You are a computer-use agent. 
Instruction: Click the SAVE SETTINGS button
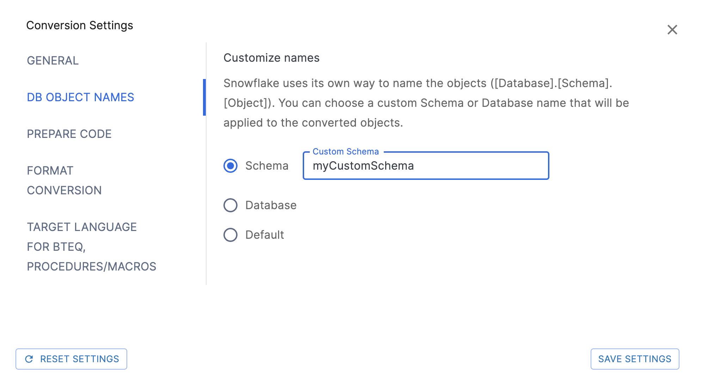click(x=635, y=359)
